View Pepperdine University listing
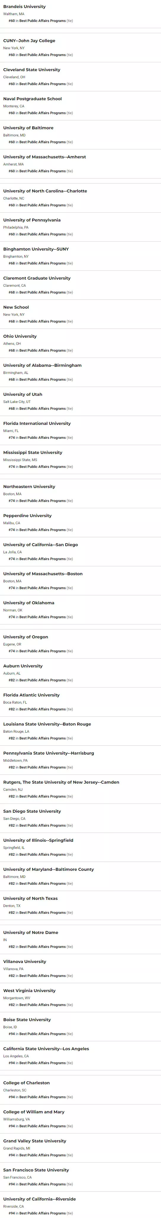 click(28, 516)
